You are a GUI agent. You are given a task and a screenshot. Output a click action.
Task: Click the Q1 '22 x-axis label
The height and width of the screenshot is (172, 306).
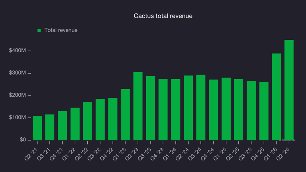[69, 154]
